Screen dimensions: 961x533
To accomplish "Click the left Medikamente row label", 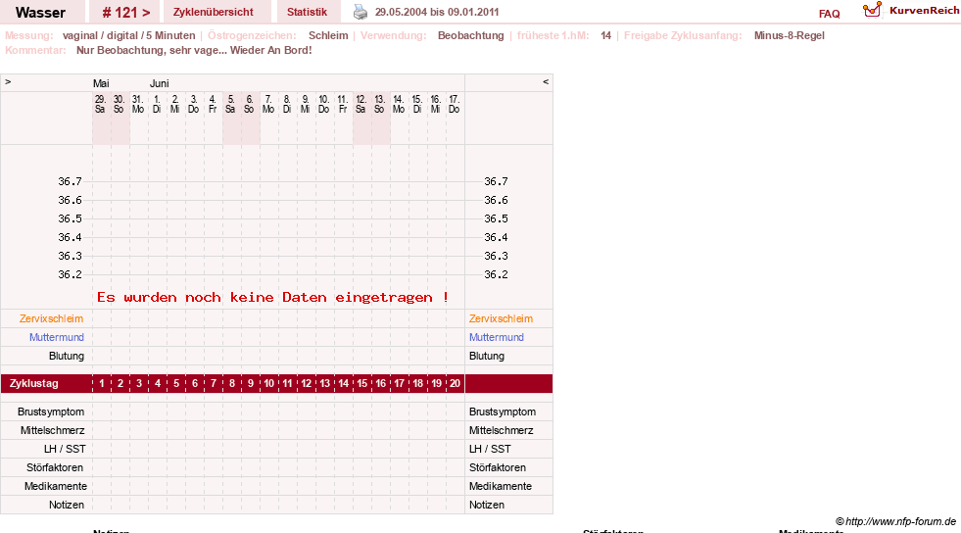I will point(56,486).
